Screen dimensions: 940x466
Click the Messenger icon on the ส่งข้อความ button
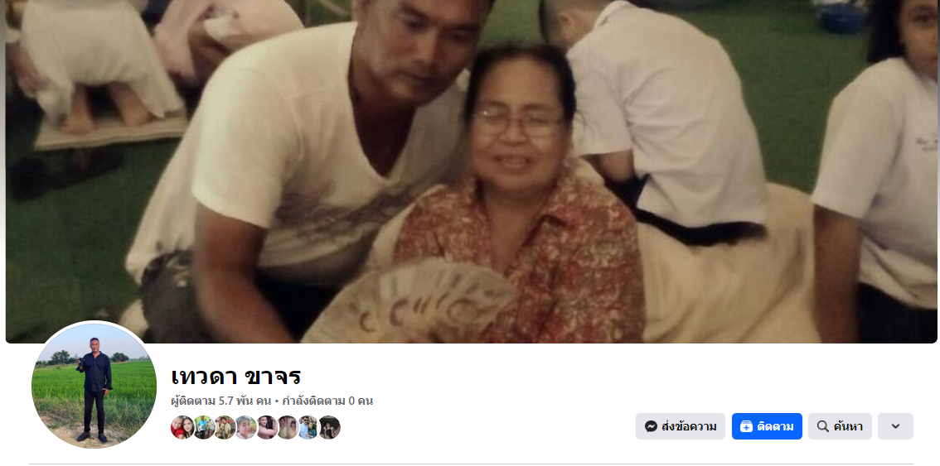(651, 426)
